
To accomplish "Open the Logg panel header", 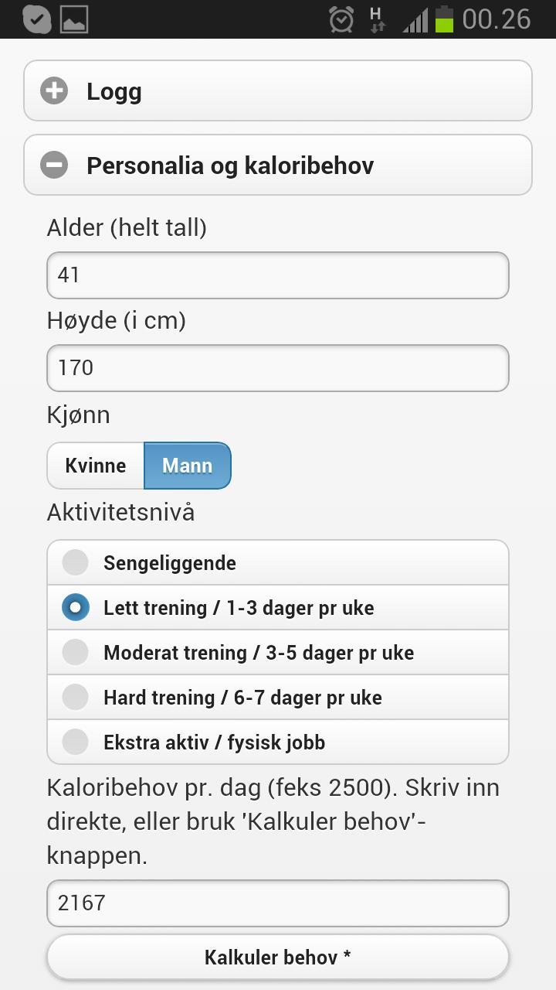I will (x=278, y=90).
